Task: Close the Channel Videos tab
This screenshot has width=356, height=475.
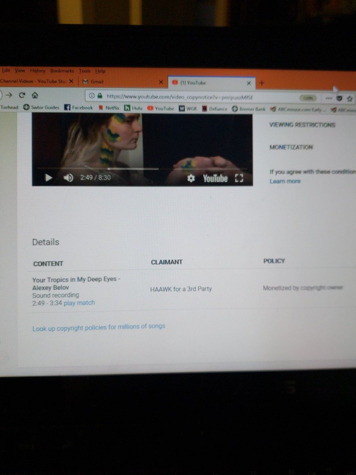Action: coord(71,81)
